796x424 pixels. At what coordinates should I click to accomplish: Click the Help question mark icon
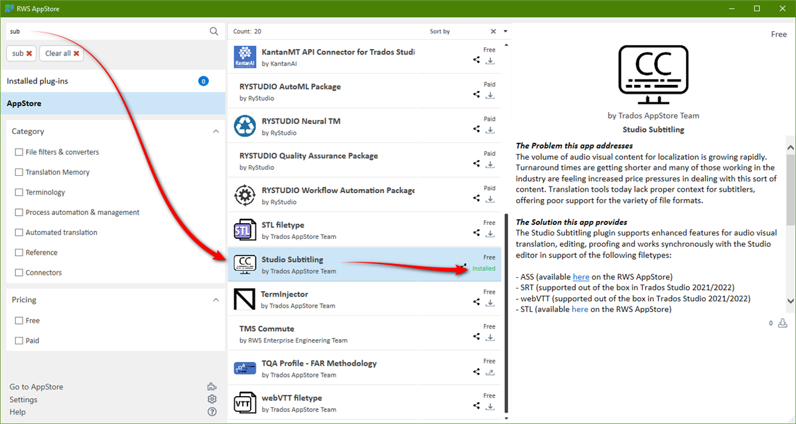[x=212, y=412]
